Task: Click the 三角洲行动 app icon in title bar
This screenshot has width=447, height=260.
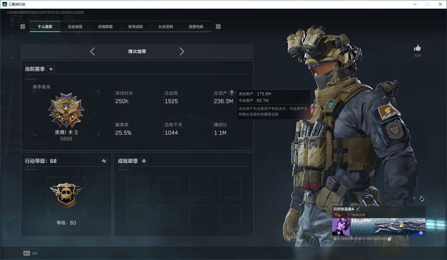Action: coord(4,4)
